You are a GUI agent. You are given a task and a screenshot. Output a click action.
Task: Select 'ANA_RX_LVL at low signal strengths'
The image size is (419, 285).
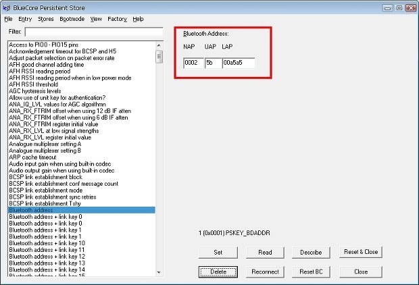[x=82, y=131]
